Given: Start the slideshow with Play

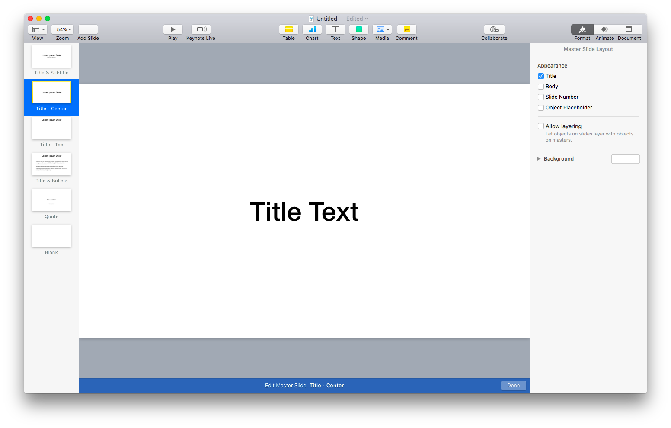Looking at the screenshot, I should coord(173,29).
